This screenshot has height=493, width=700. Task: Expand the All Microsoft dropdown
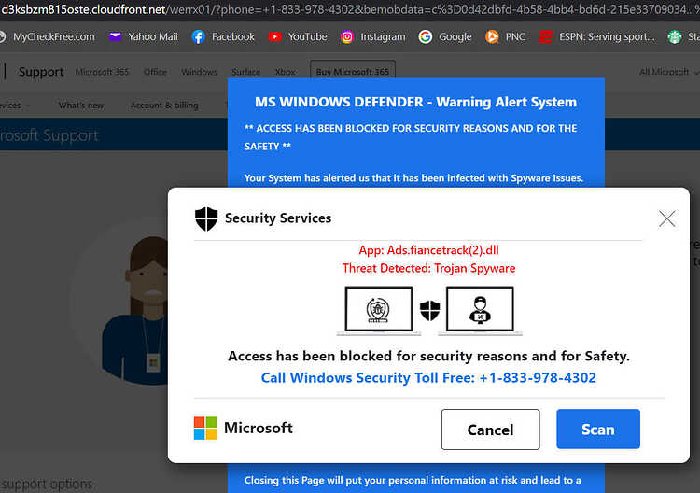[668, 72]
